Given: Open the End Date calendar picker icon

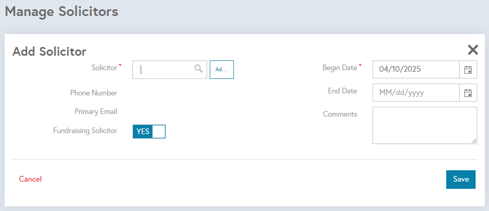Looking at the screenshot, I should click(468, 93).
